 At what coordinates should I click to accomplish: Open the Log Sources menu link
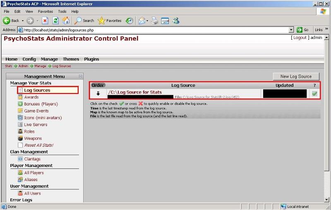(x=37, y=90)
